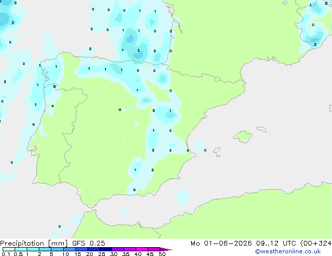Click the "Precipitation [mm]" title text

click(34, 243)
